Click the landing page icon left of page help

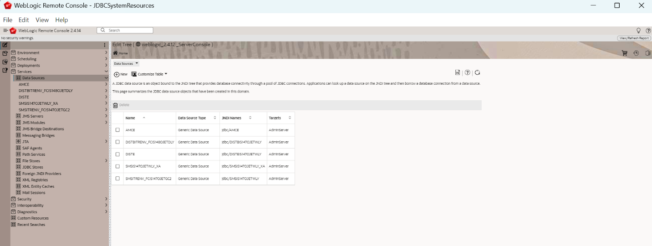tap(458, 72)
